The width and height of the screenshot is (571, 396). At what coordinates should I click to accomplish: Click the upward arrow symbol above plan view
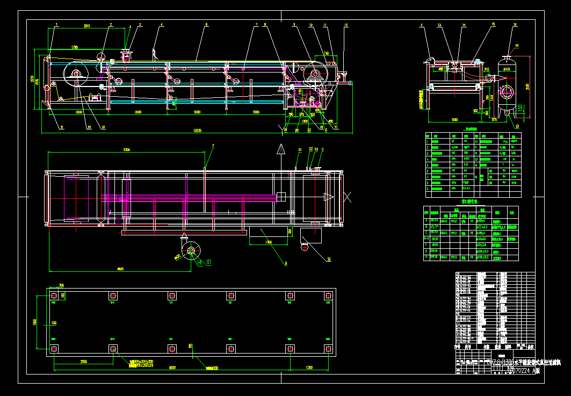click(281, 149)
